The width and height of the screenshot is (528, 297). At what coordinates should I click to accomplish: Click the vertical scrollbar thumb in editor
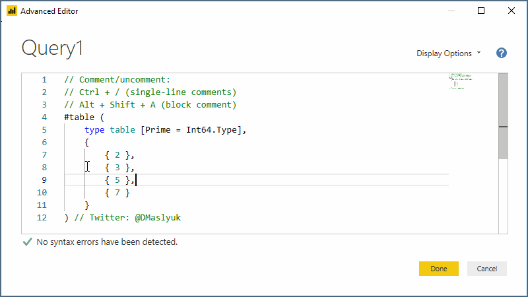pos(503,116)
